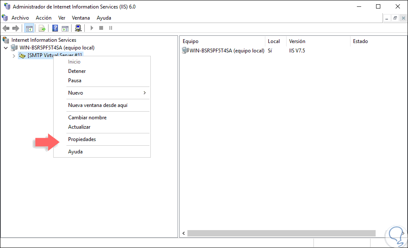The width and height of the screenshot is (408, 248).
Task: Open the Help question-mark toolbar icon
Action: point(55,28)
